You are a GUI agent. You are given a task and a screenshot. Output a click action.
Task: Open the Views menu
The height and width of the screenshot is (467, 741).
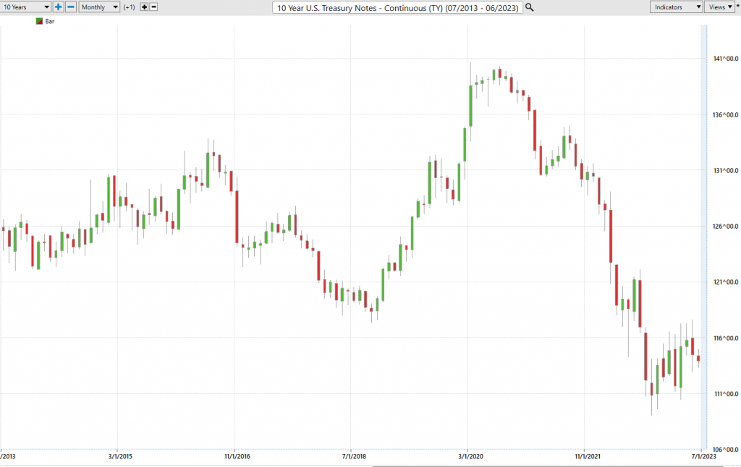point(720,7)
